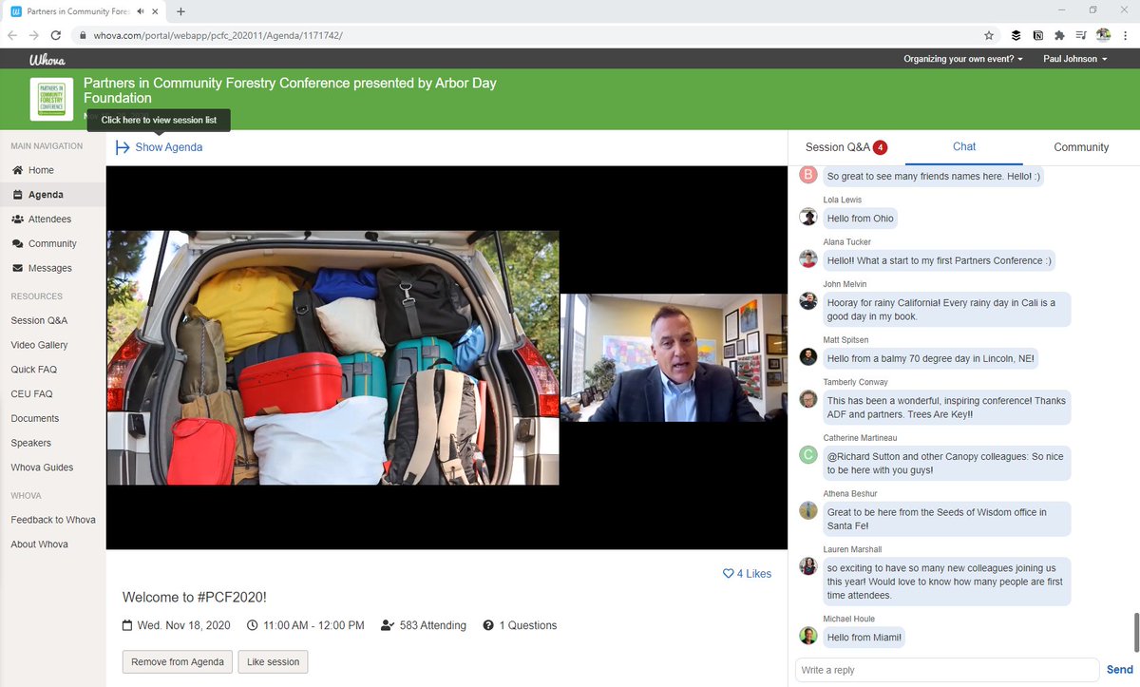Go back in the browser
The height and width of the screenshot is (687, 1140).
click(x=12, y=35)
